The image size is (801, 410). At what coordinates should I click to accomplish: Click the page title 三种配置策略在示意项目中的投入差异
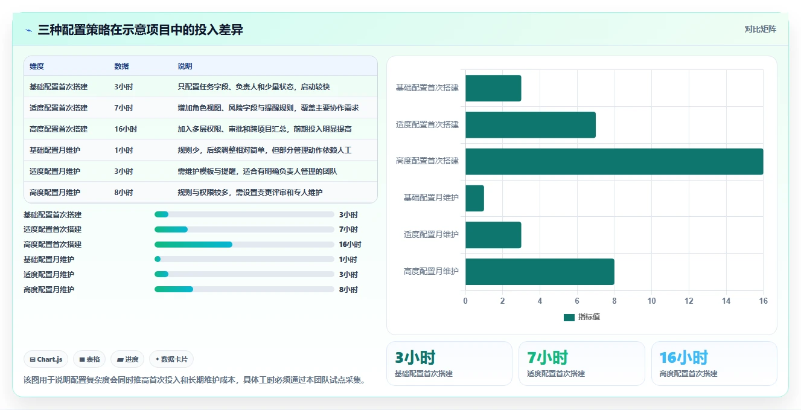click(x=140, y=30)
